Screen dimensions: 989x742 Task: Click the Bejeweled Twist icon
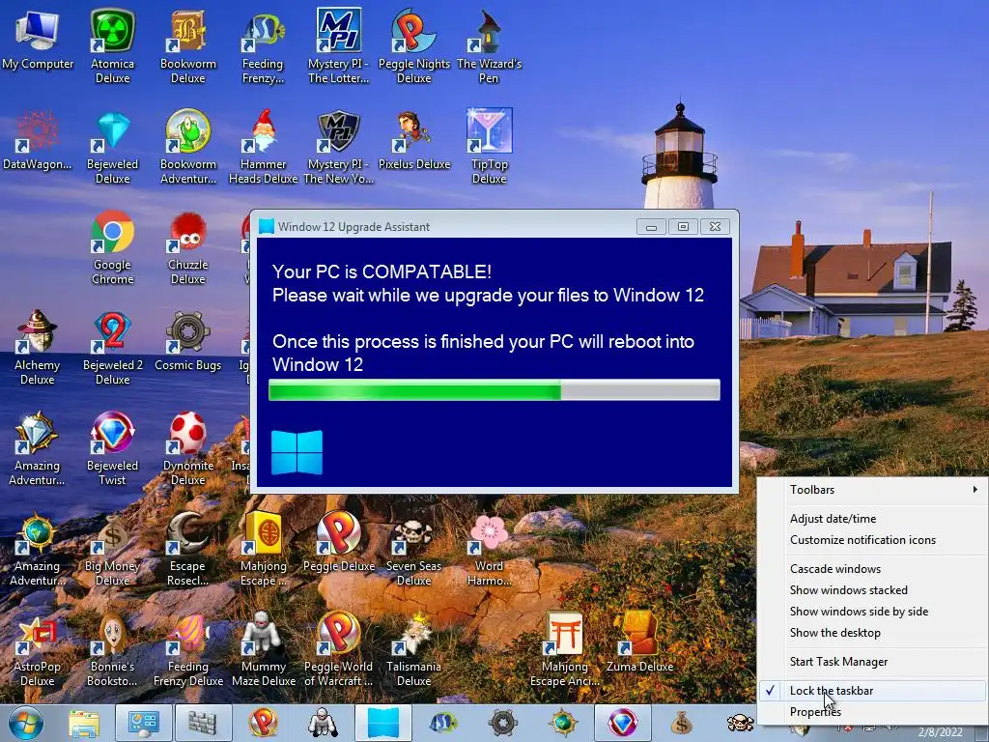click(x=112, y=448)
